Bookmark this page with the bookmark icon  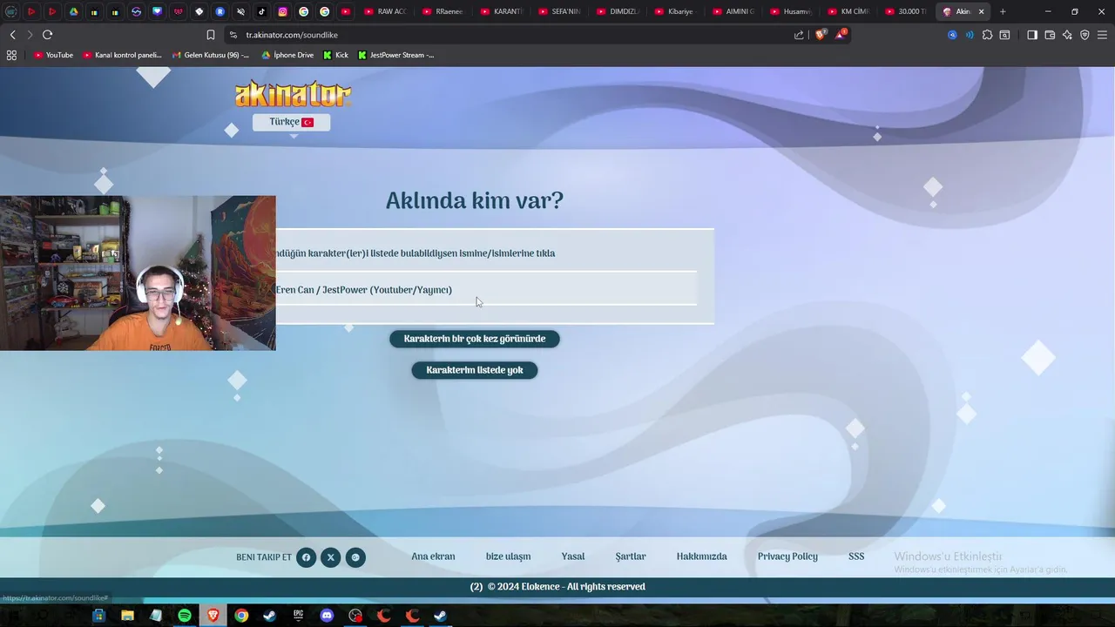tap(210, 35)
